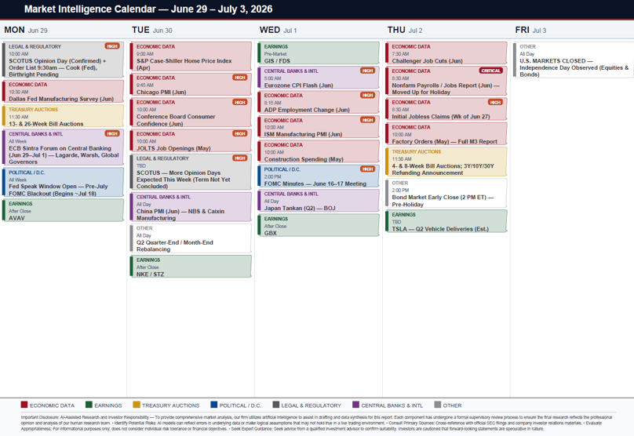Open the GBX earnings card

[x=319, y=226]
